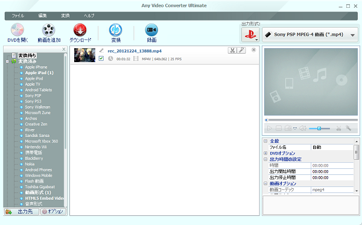The width and height of the screenshot is (362, 225).
Task: Select Apple TV in device tree
Action: (x=33, y=84)
